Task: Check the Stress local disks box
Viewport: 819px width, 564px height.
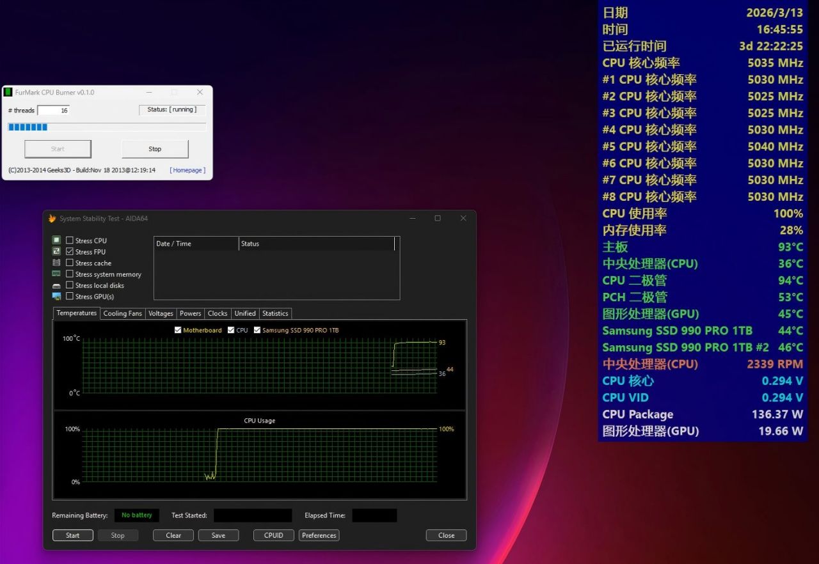Action: pos(70,285)
